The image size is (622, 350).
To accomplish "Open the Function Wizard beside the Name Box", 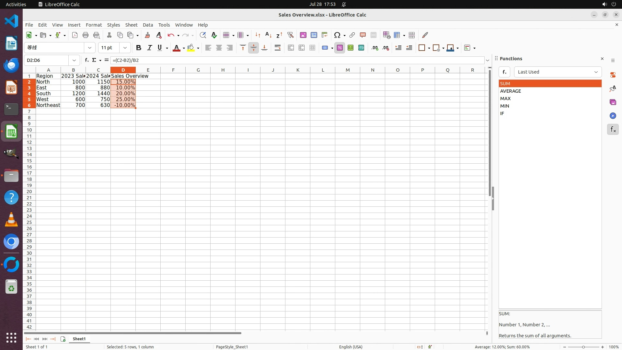I will pos(86,60).
